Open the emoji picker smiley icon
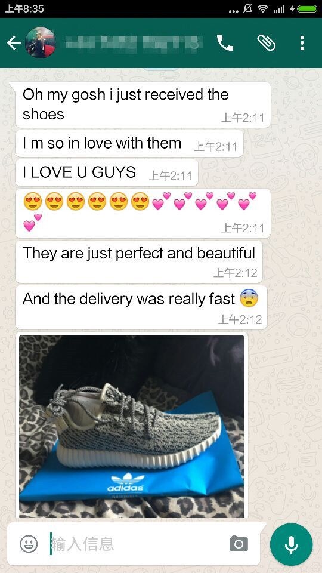 [29, 544]
